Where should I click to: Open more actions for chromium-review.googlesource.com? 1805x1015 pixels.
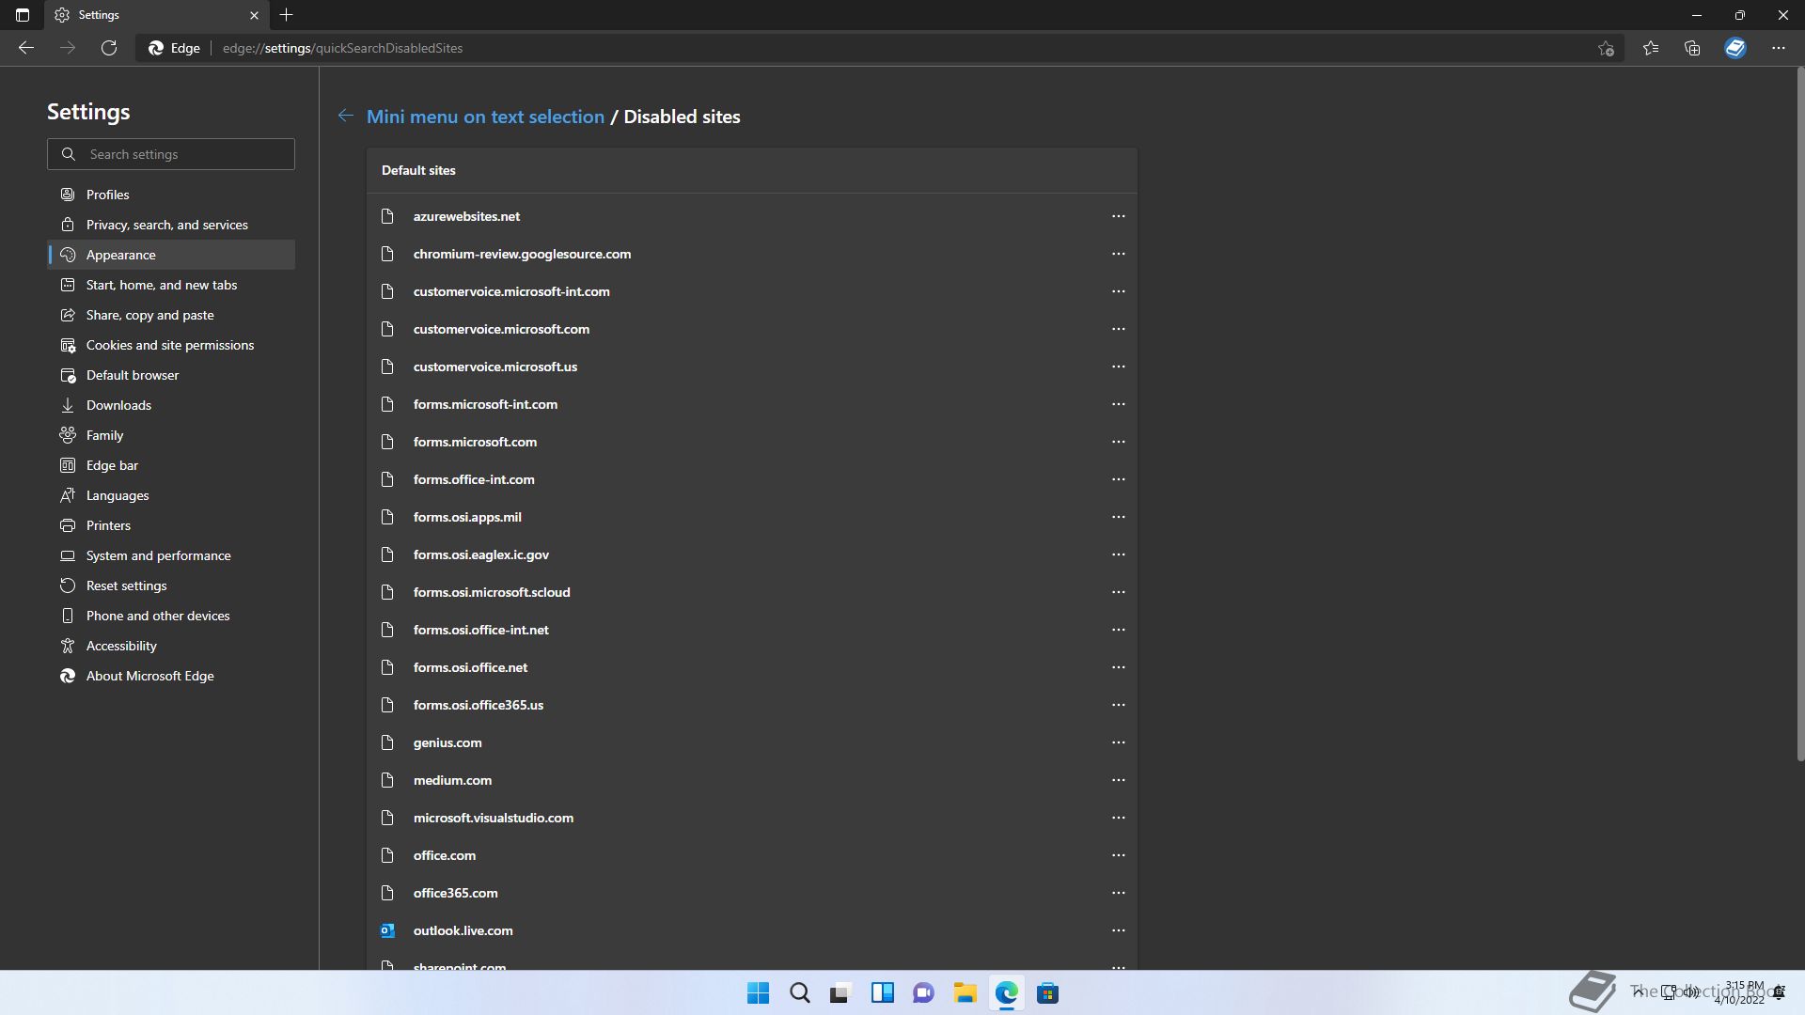[1118, 254]
